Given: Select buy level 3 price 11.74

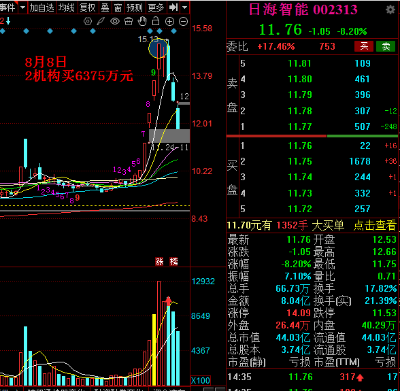Looking at the screenshot, I should point(300,177).
